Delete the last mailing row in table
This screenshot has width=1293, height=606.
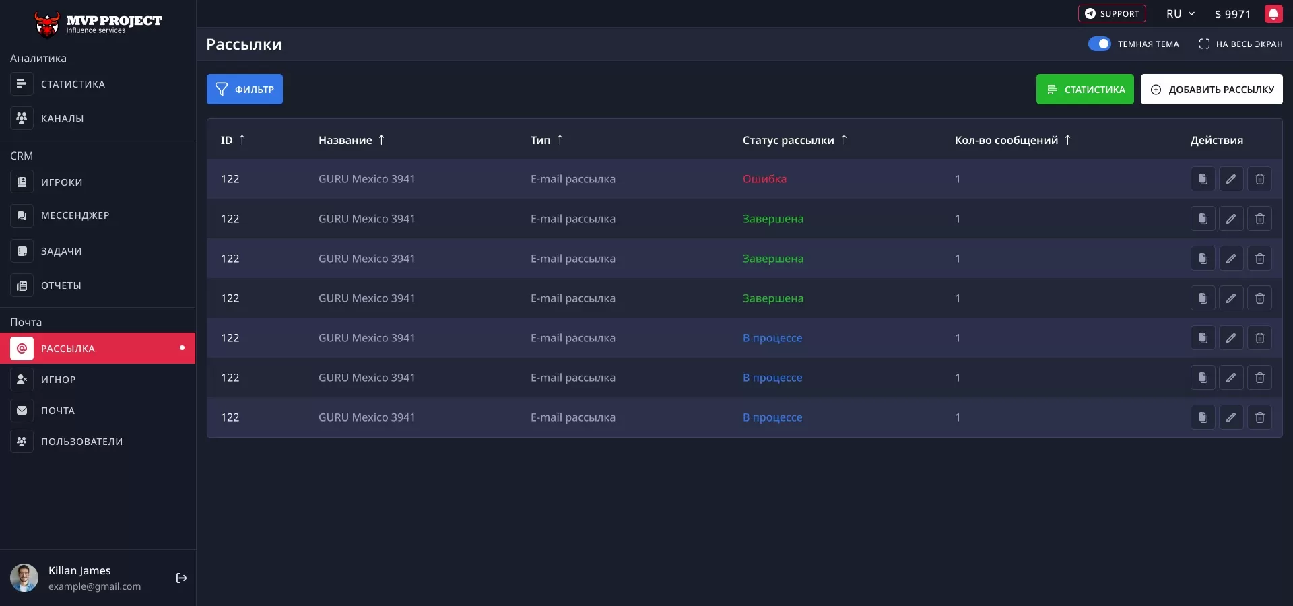pyautogui.click(x=1259, y=417)
